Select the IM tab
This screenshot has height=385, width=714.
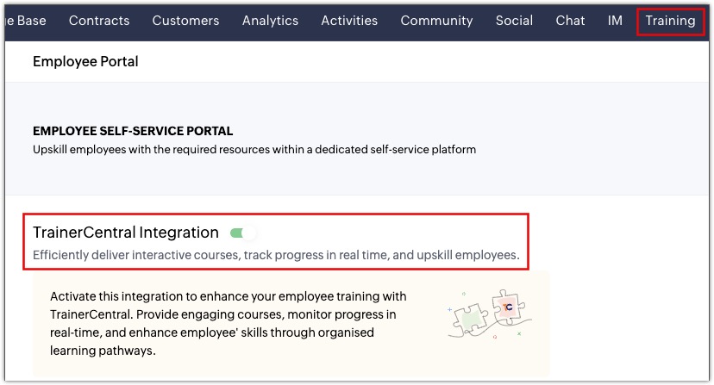tap(615, 21)
